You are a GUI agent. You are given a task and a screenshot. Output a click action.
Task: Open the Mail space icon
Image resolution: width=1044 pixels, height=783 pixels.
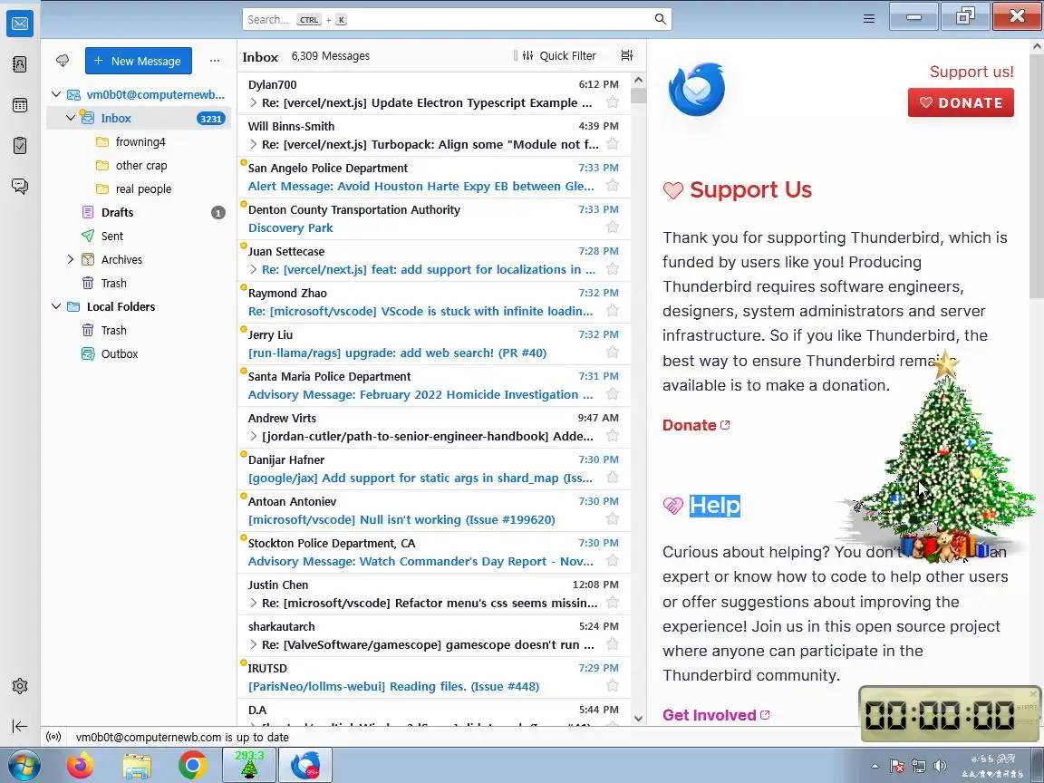(x=20, y=24)
